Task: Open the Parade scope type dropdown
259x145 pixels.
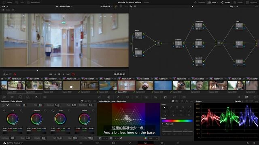Action: pos(239,101)
